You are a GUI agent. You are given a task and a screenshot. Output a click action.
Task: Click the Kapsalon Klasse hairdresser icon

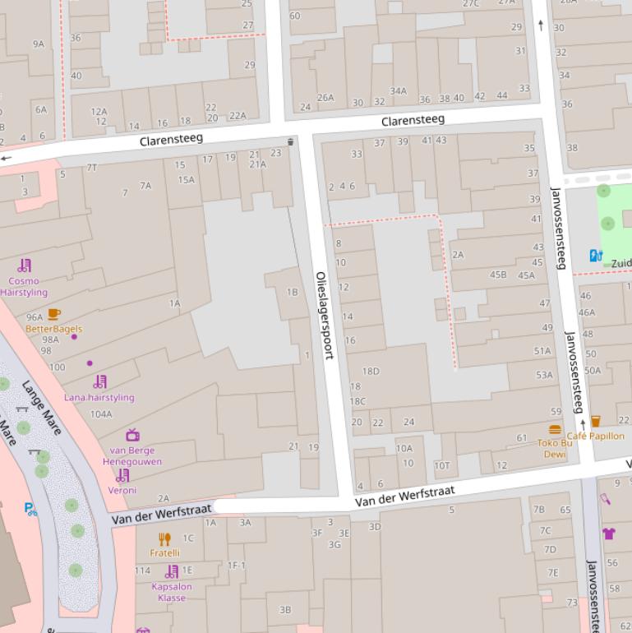tap(172, 571)
